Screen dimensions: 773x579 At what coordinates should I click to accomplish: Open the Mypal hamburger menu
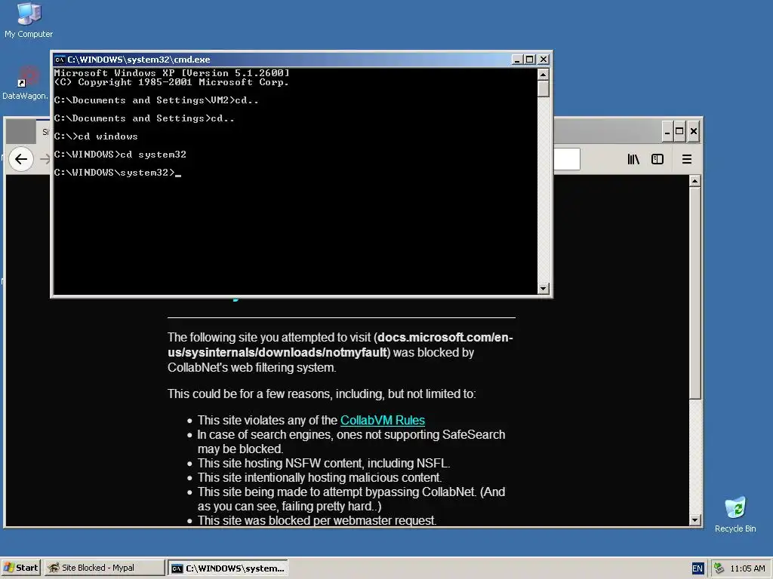(687, 159)
